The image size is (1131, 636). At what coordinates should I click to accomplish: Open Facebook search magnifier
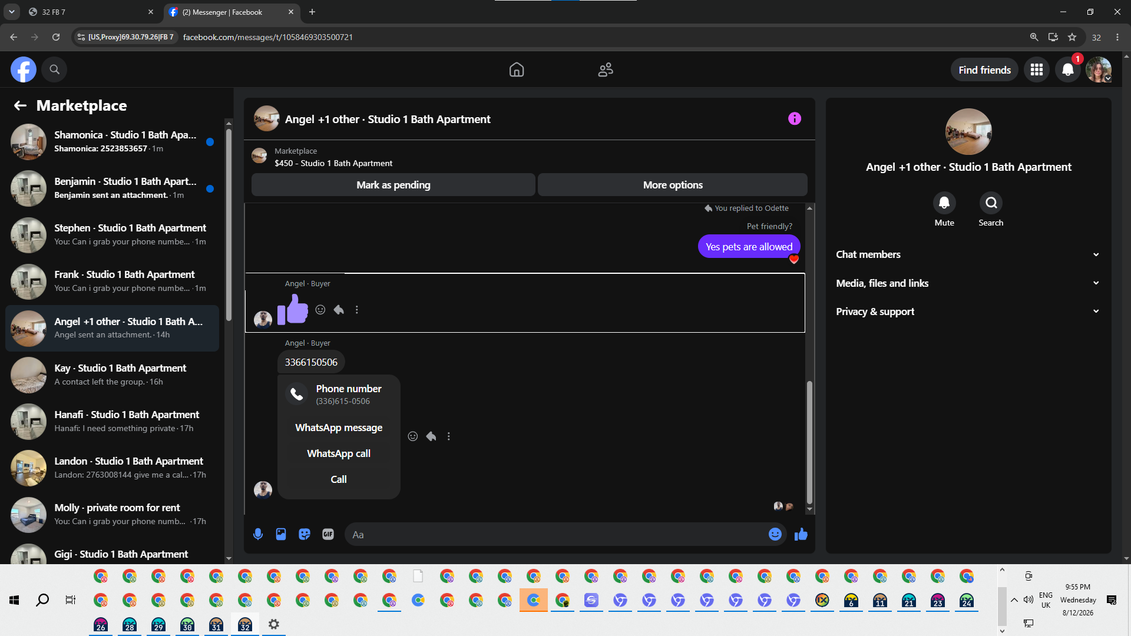coord(54,69)
